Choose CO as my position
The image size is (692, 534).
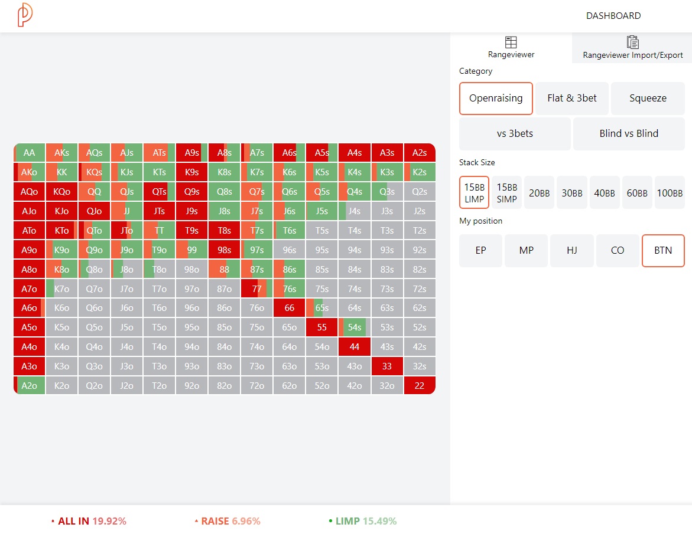tap(618, 251)
